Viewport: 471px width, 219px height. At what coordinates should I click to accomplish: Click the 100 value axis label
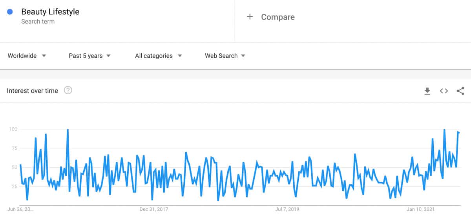click(14, 129)
